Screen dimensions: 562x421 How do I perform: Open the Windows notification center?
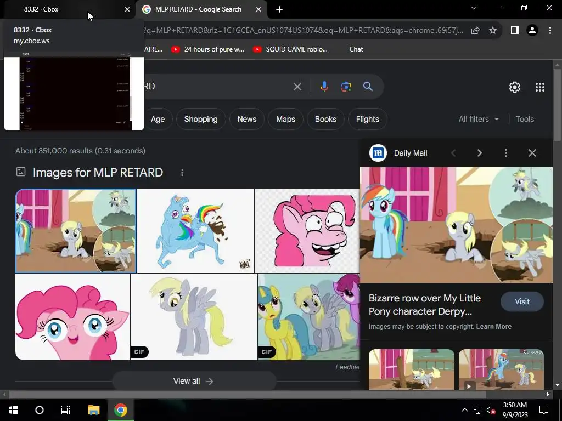tap(544, 410)
